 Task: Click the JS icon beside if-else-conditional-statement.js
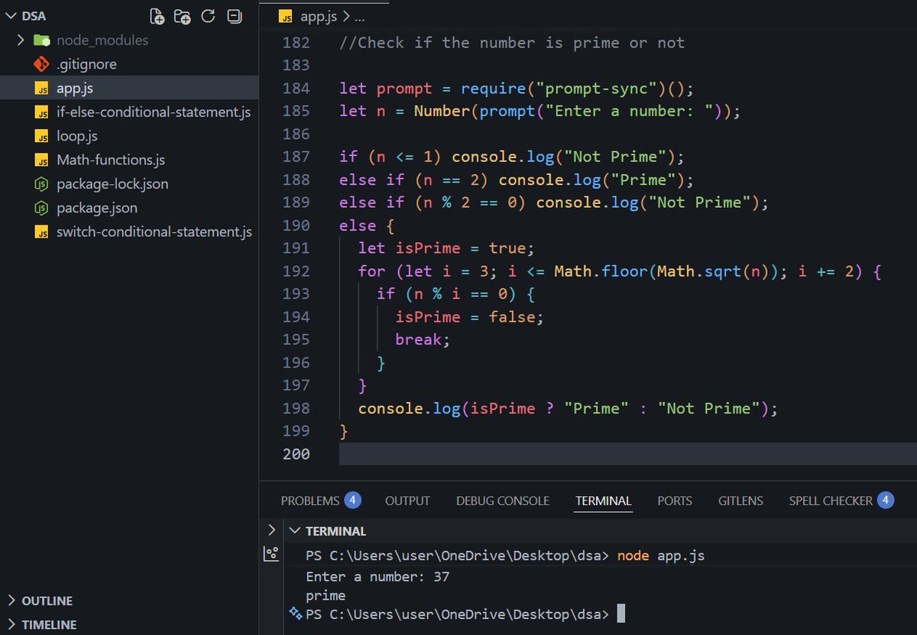coord(42,112)
